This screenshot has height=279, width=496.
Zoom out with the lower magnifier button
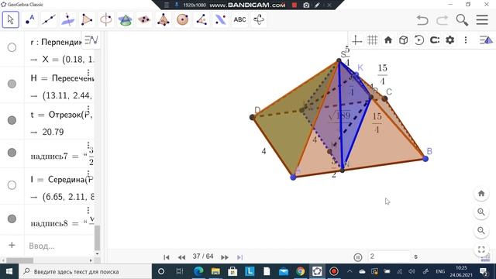(x=481, y=231)
